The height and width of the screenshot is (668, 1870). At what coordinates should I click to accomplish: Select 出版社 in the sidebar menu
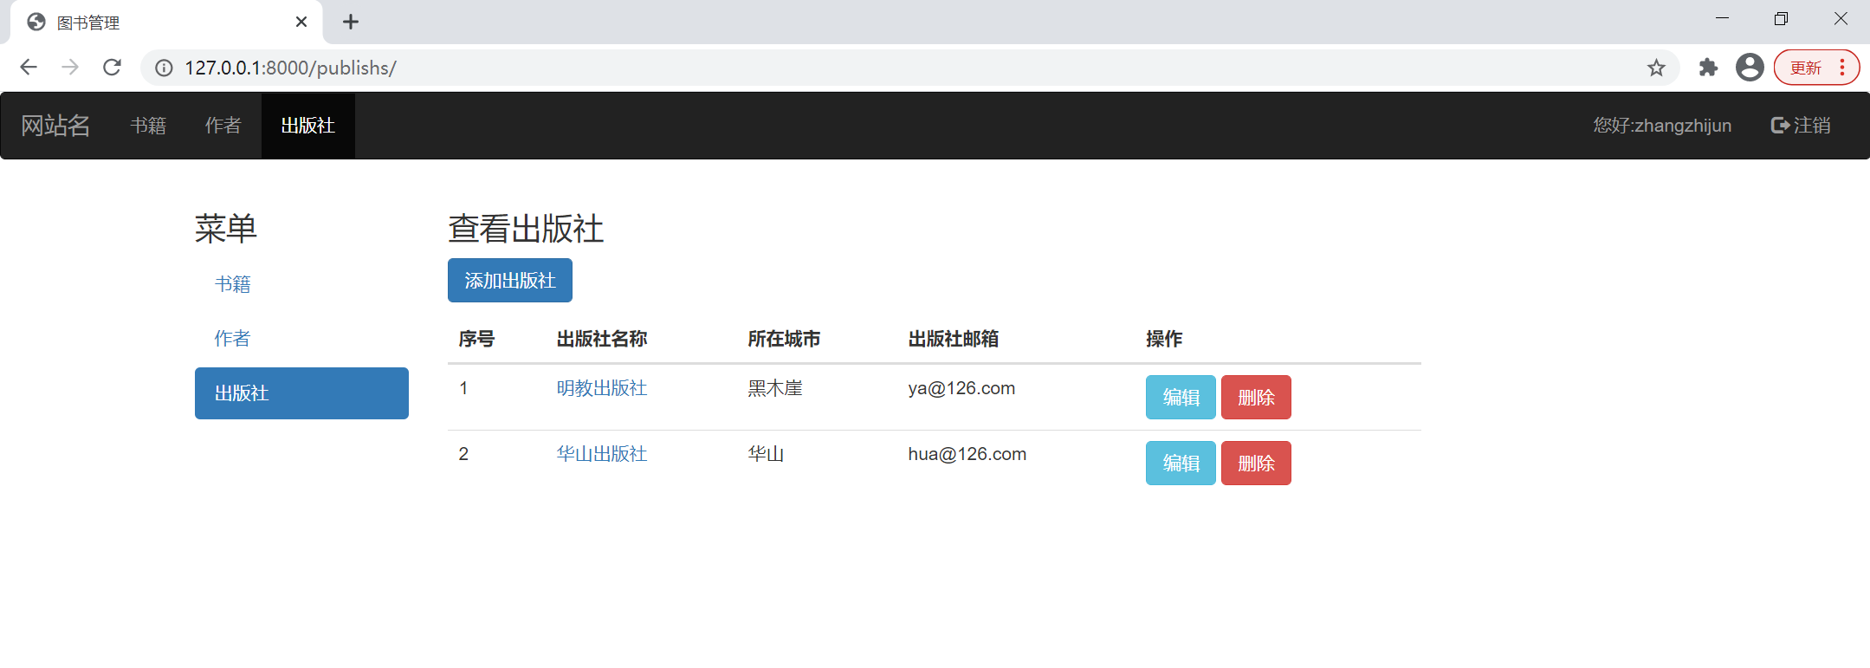pyautogui.click(x=301, y=393)
